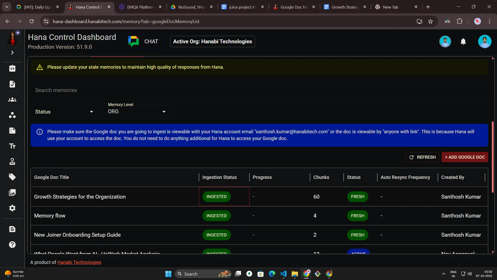This screenshot has width=497, height=280.
Task: Click the + ADD GOOGLE DOC button
Action: pyautogui.click(x=465, y=157)
